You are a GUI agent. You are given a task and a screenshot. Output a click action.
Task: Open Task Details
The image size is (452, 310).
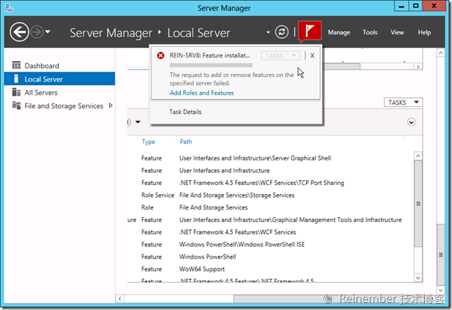tap(185, 112)
